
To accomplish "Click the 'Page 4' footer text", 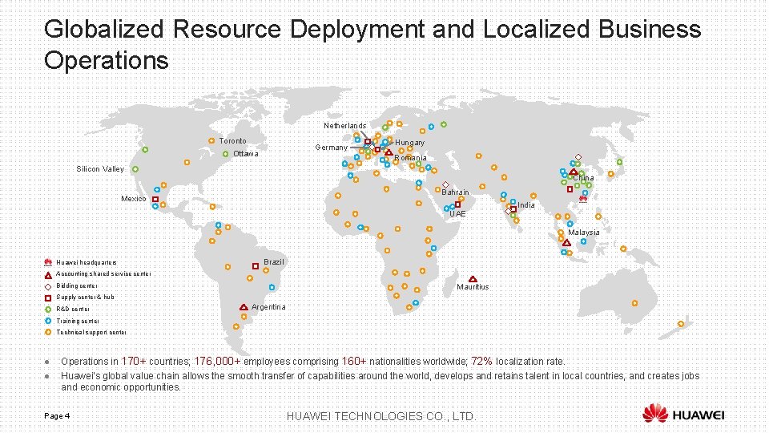I will coord(57,416).
